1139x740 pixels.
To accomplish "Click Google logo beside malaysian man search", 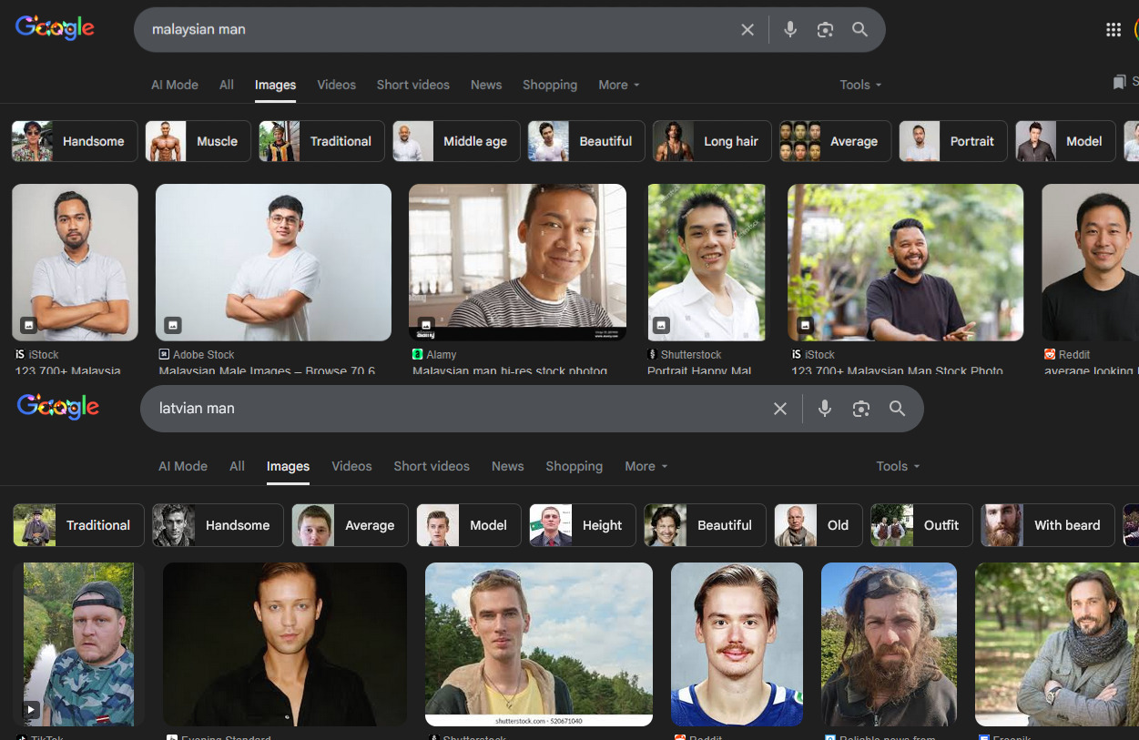I will click(56, 28).
